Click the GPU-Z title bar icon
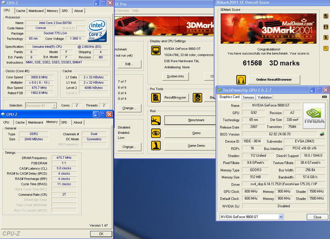This screenshot has width=330, height=239. tap(219, 90)
